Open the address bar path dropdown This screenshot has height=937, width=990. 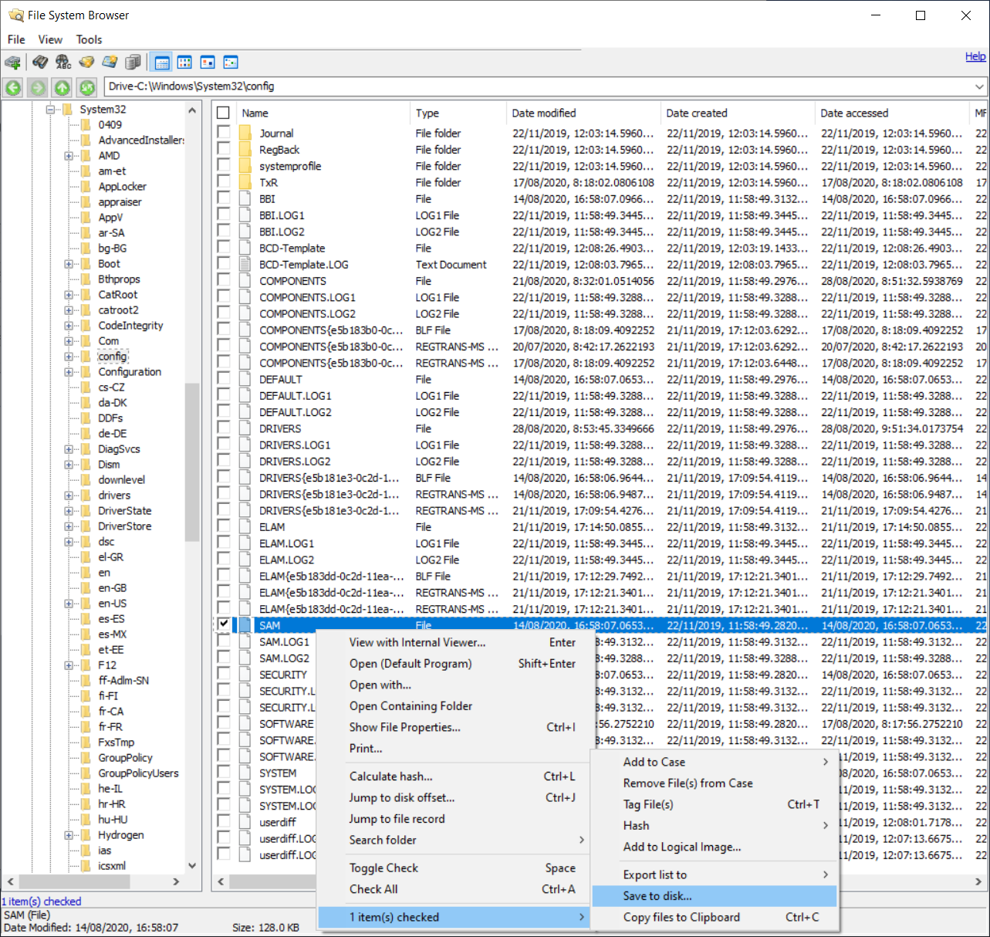point(979,86)
